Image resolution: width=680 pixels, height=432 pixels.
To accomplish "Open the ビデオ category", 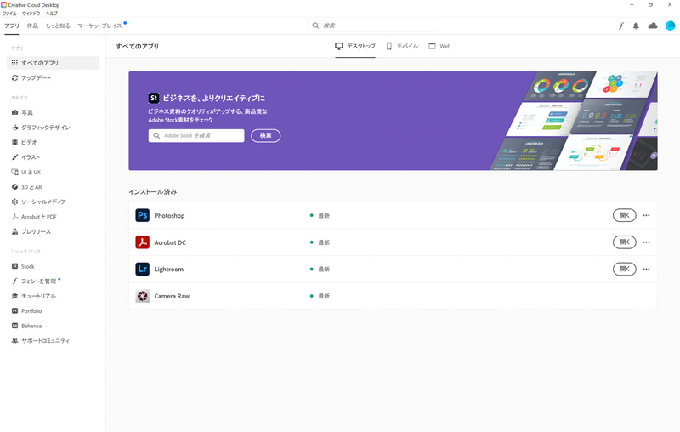I will (25, 142).
